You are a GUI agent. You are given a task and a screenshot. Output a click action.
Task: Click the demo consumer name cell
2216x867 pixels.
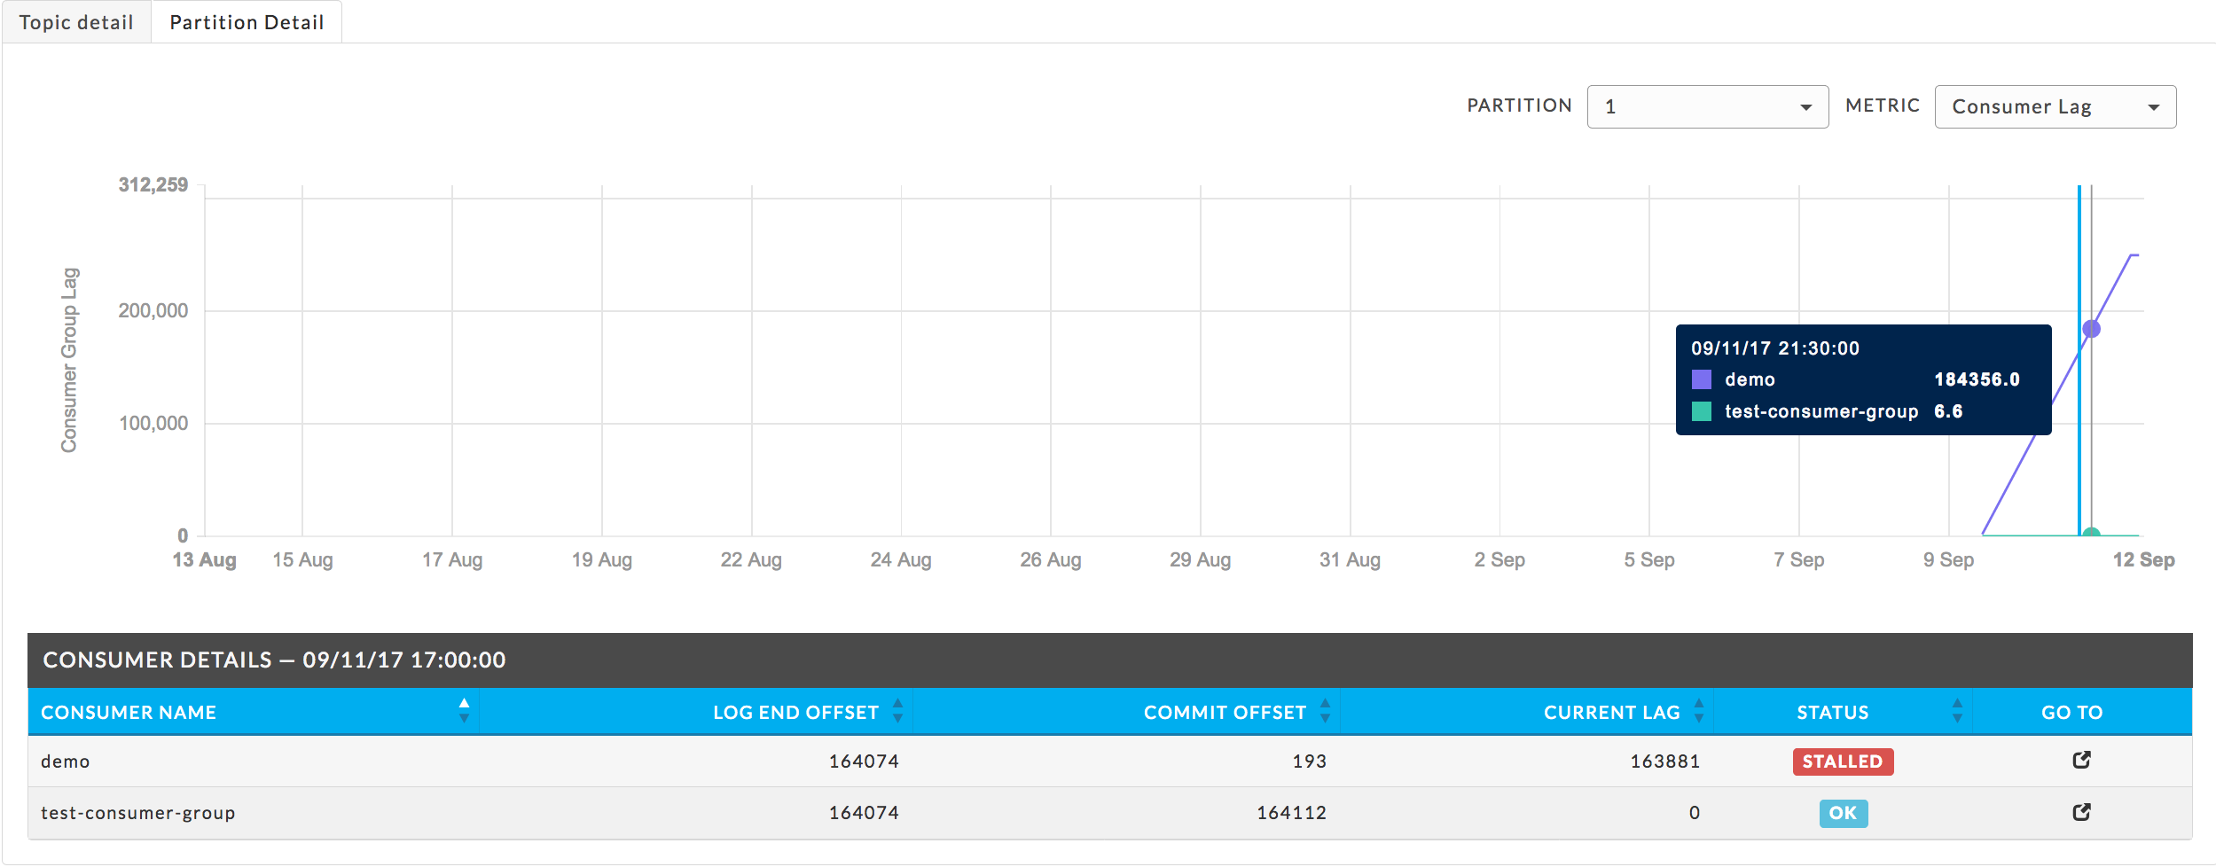coord(66,762)
